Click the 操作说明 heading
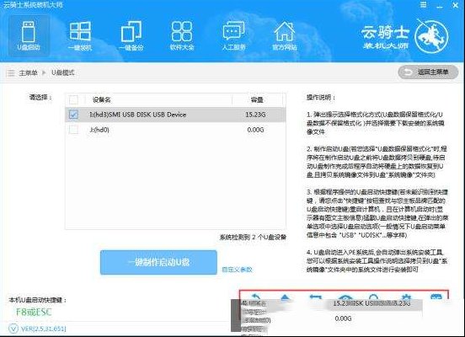 [321, 97]
